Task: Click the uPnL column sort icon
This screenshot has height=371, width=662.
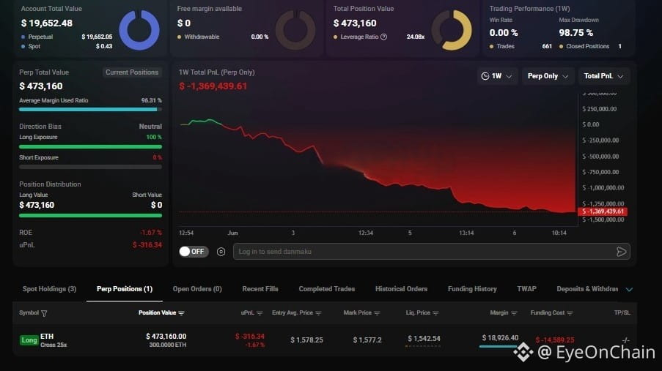Action: coord(260,313)
